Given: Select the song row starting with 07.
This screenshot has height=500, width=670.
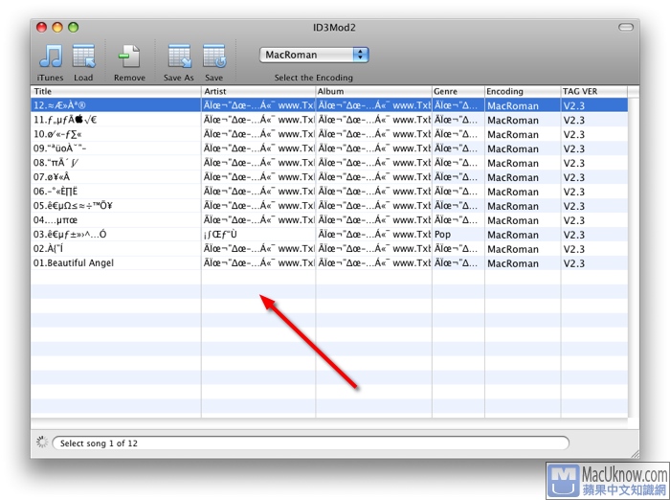Looking at the screenshot, I should coord(329,177).
